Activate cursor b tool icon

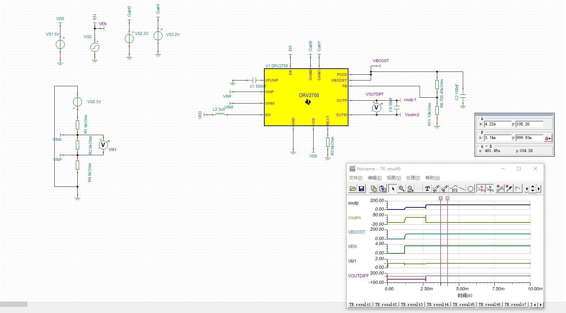click(x=490, y=189)
